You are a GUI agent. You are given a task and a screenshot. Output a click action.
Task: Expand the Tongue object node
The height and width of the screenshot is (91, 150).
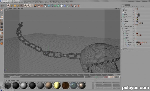(x=124, y=34)
